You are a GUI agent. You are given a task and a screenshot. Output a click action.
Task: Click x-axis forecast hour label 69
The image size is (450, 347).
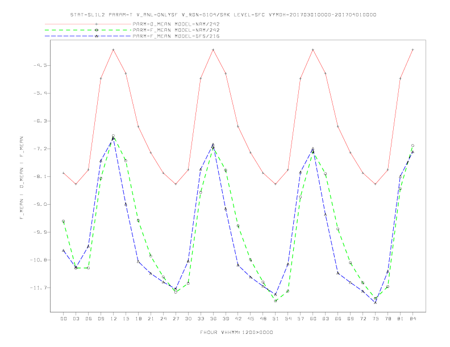(351, 319)
